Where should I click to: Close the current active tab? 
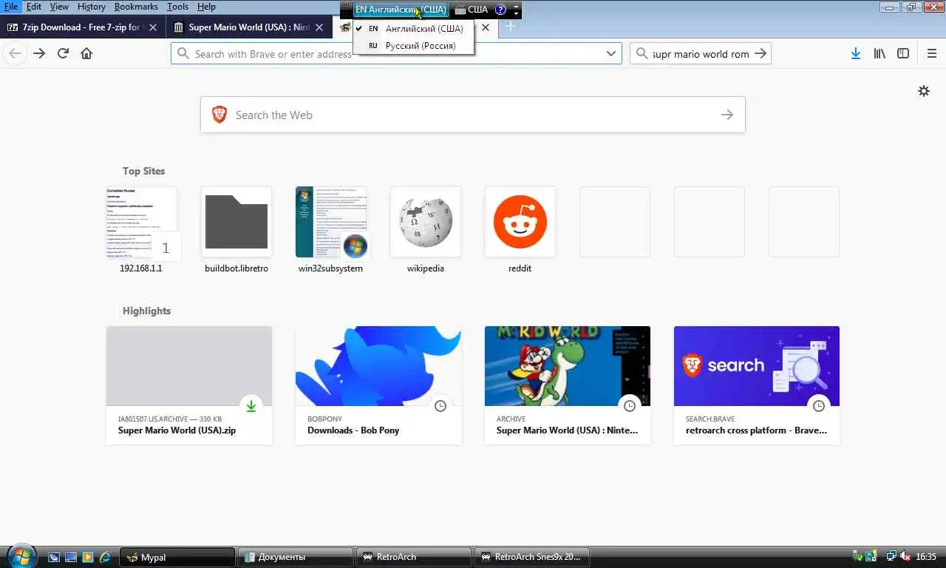486,27
